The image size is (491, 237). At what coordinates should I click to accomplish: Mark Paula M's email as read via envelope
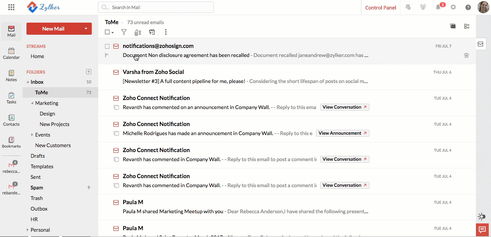[116, 202]
